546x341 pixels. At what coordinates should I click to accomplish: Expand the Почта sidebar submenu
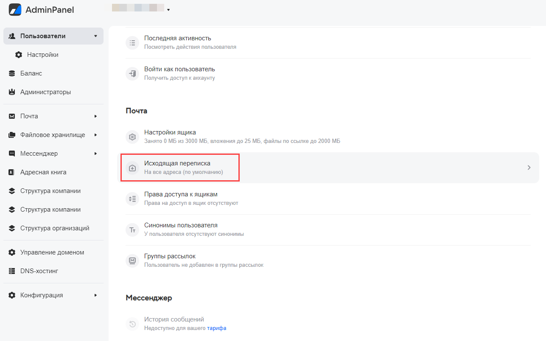tap(95, 116)
